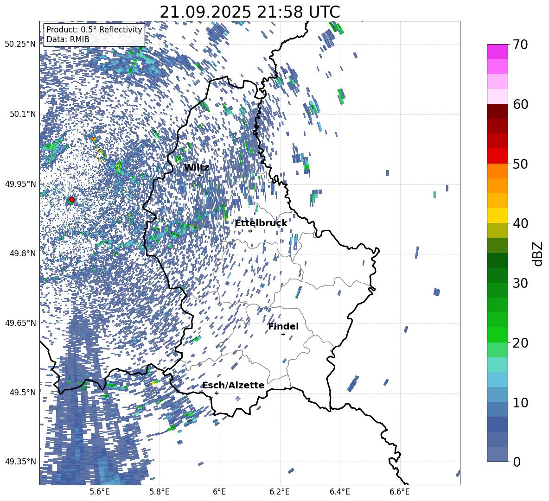The width and height of the screenshot is (549, 501).
Task: Click the 6°E longitude label
Action: (x=219, y=492)
